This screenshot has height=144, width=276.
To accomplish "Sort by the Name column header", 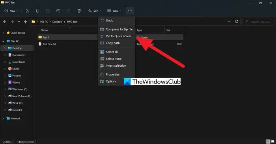I will [x=44, y=30].
